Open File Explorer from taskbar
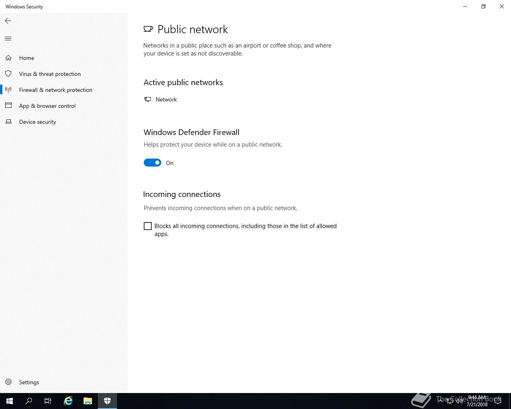Screen dimensions: 511x409 [x=88, y=401]
